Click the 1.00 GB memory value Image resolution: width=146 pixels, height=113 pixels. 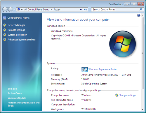(85, 79)
